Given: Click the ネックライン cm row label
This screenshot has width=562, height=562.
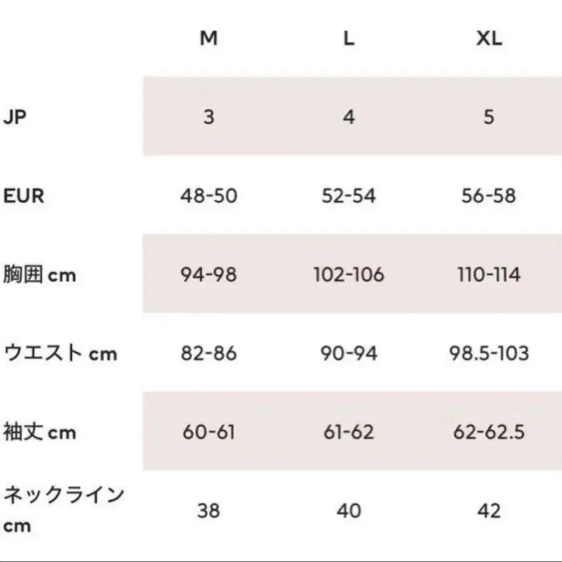Looking at the screenshot, I should 64,510.
